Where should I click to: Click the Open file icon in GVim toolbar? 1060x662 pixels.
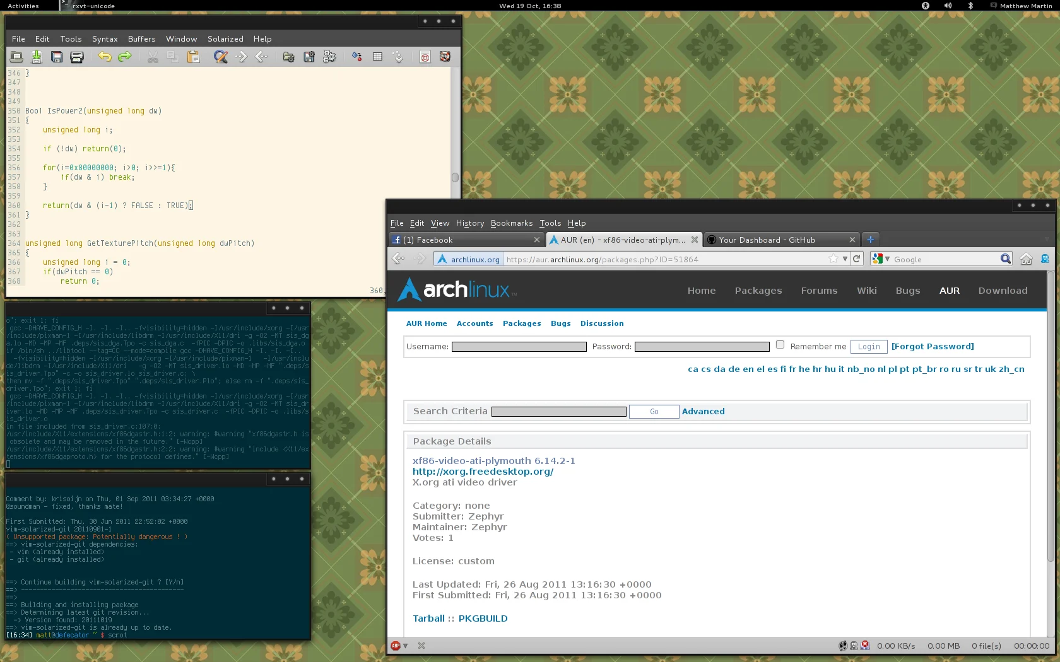click(16, 57)
